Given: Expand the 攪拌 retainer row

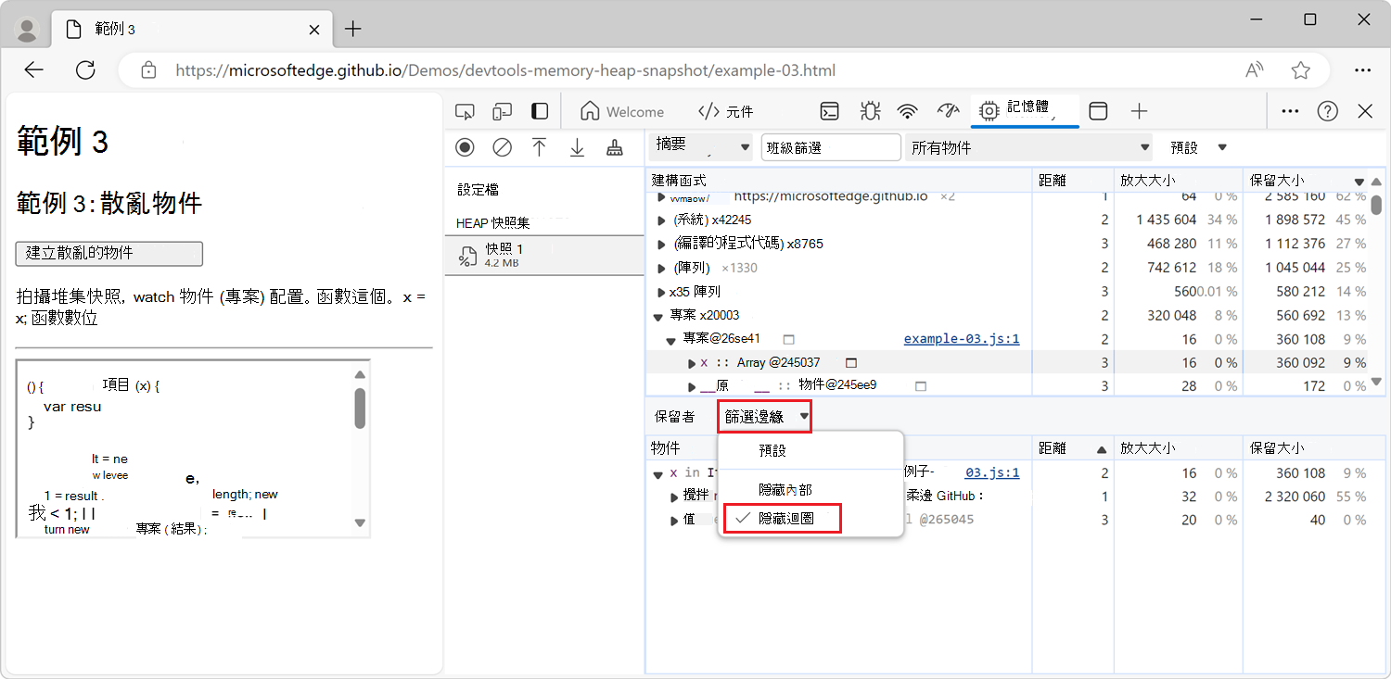Looking at the screenshot, I should pos(675,497).
